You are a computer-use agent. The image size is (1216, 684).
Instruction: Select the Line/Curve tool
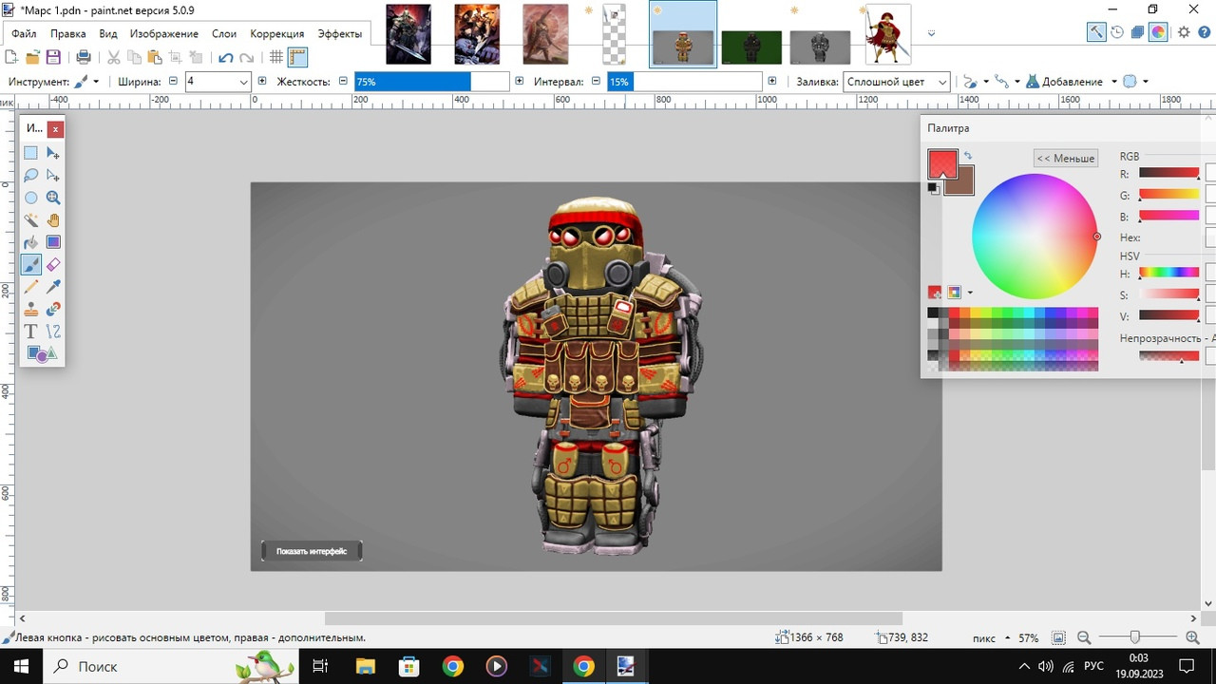[53, 332]
